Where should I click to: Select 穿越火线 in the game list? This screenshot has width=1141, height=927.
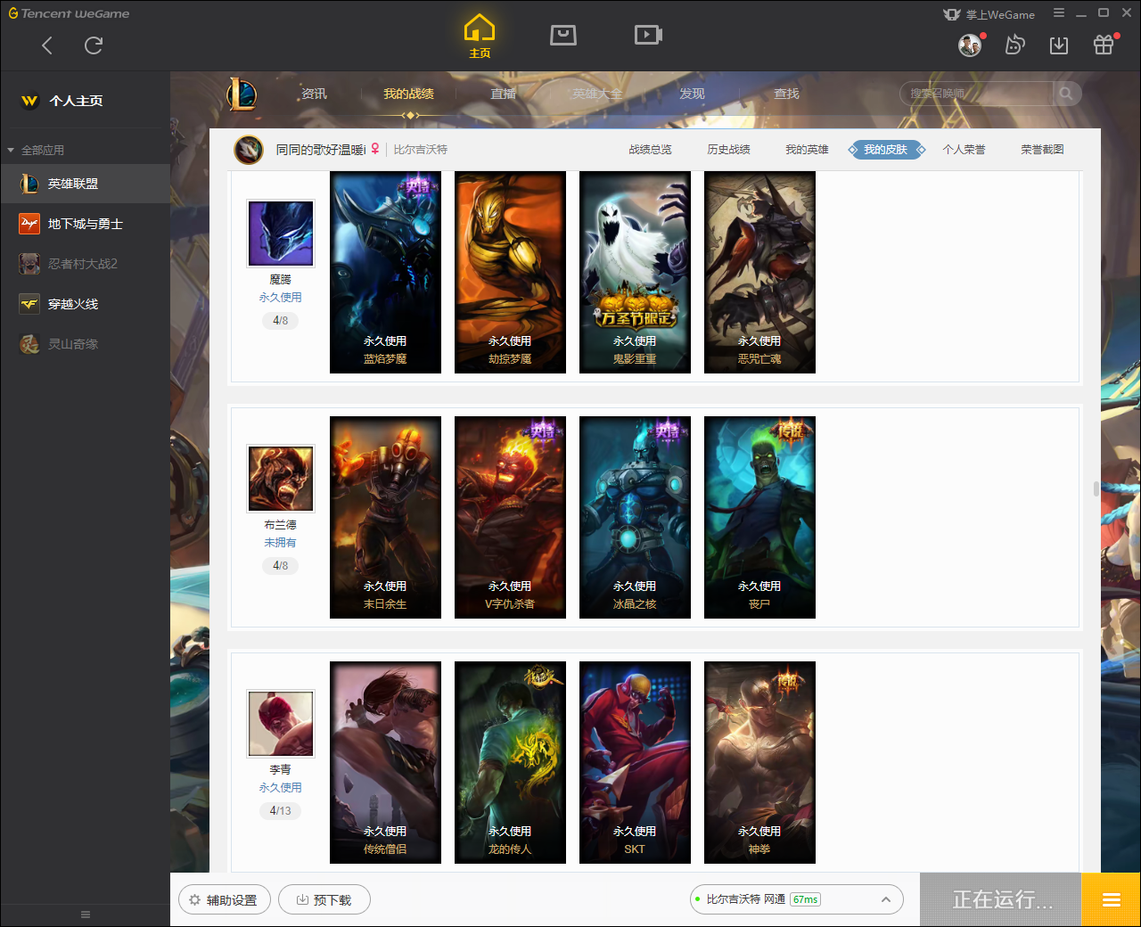coord(86,304)
